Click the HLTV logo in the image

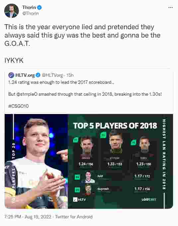79,200
